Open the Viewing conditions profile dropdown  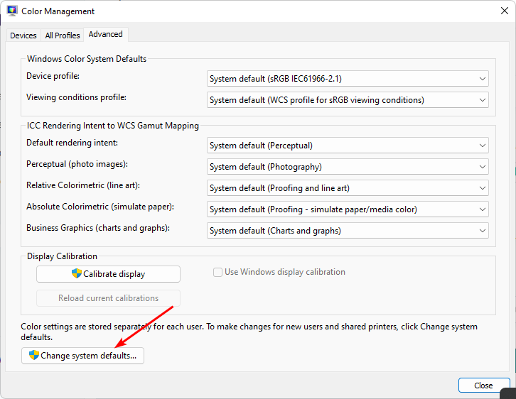(x=348, y=100)
